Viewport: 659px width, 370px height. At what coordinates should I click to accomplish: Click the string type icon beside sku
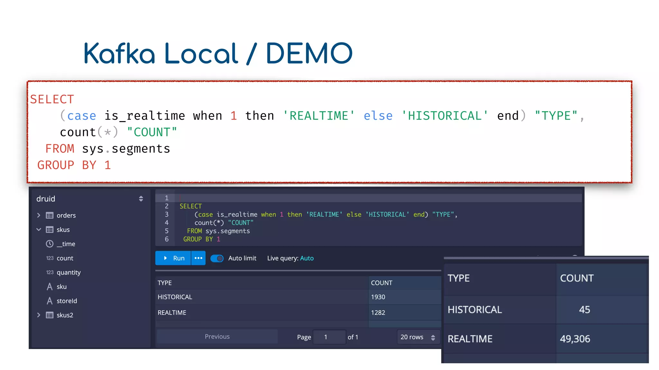coord(50,286)
